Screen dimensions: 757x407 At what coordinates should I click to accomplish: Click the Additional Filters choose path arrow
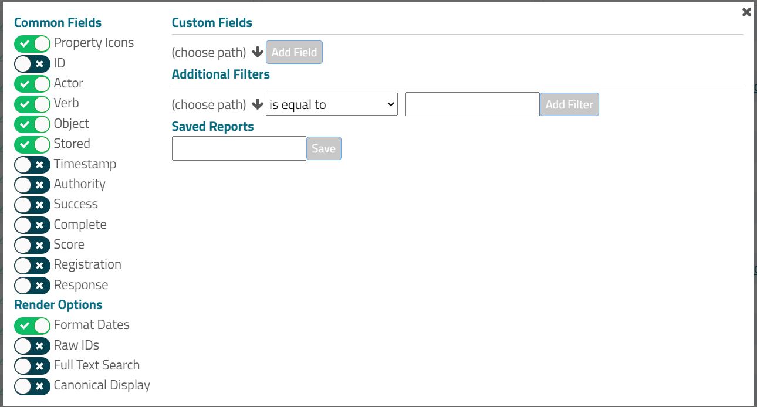tap(257, 104)
